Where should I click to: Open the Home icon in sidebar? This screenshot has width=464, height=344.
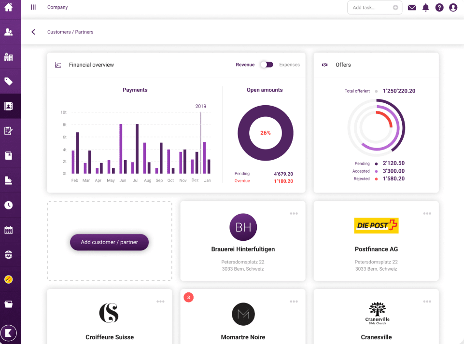point(9,7)
